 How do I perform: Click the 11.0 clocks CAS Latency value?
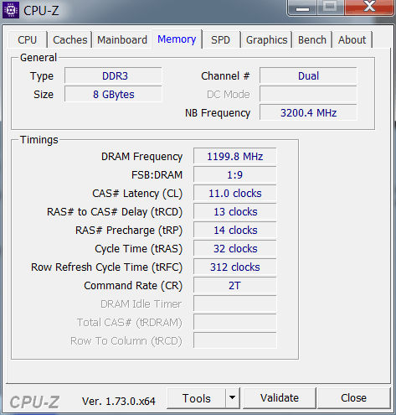pyautogui.click(x=235, y=194)
